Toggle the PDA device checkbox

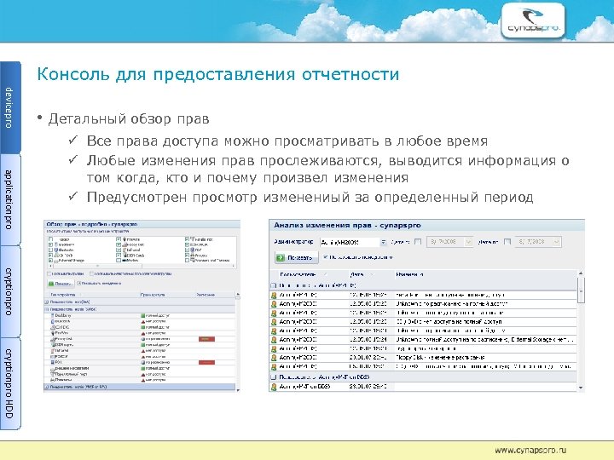[187, 250]
